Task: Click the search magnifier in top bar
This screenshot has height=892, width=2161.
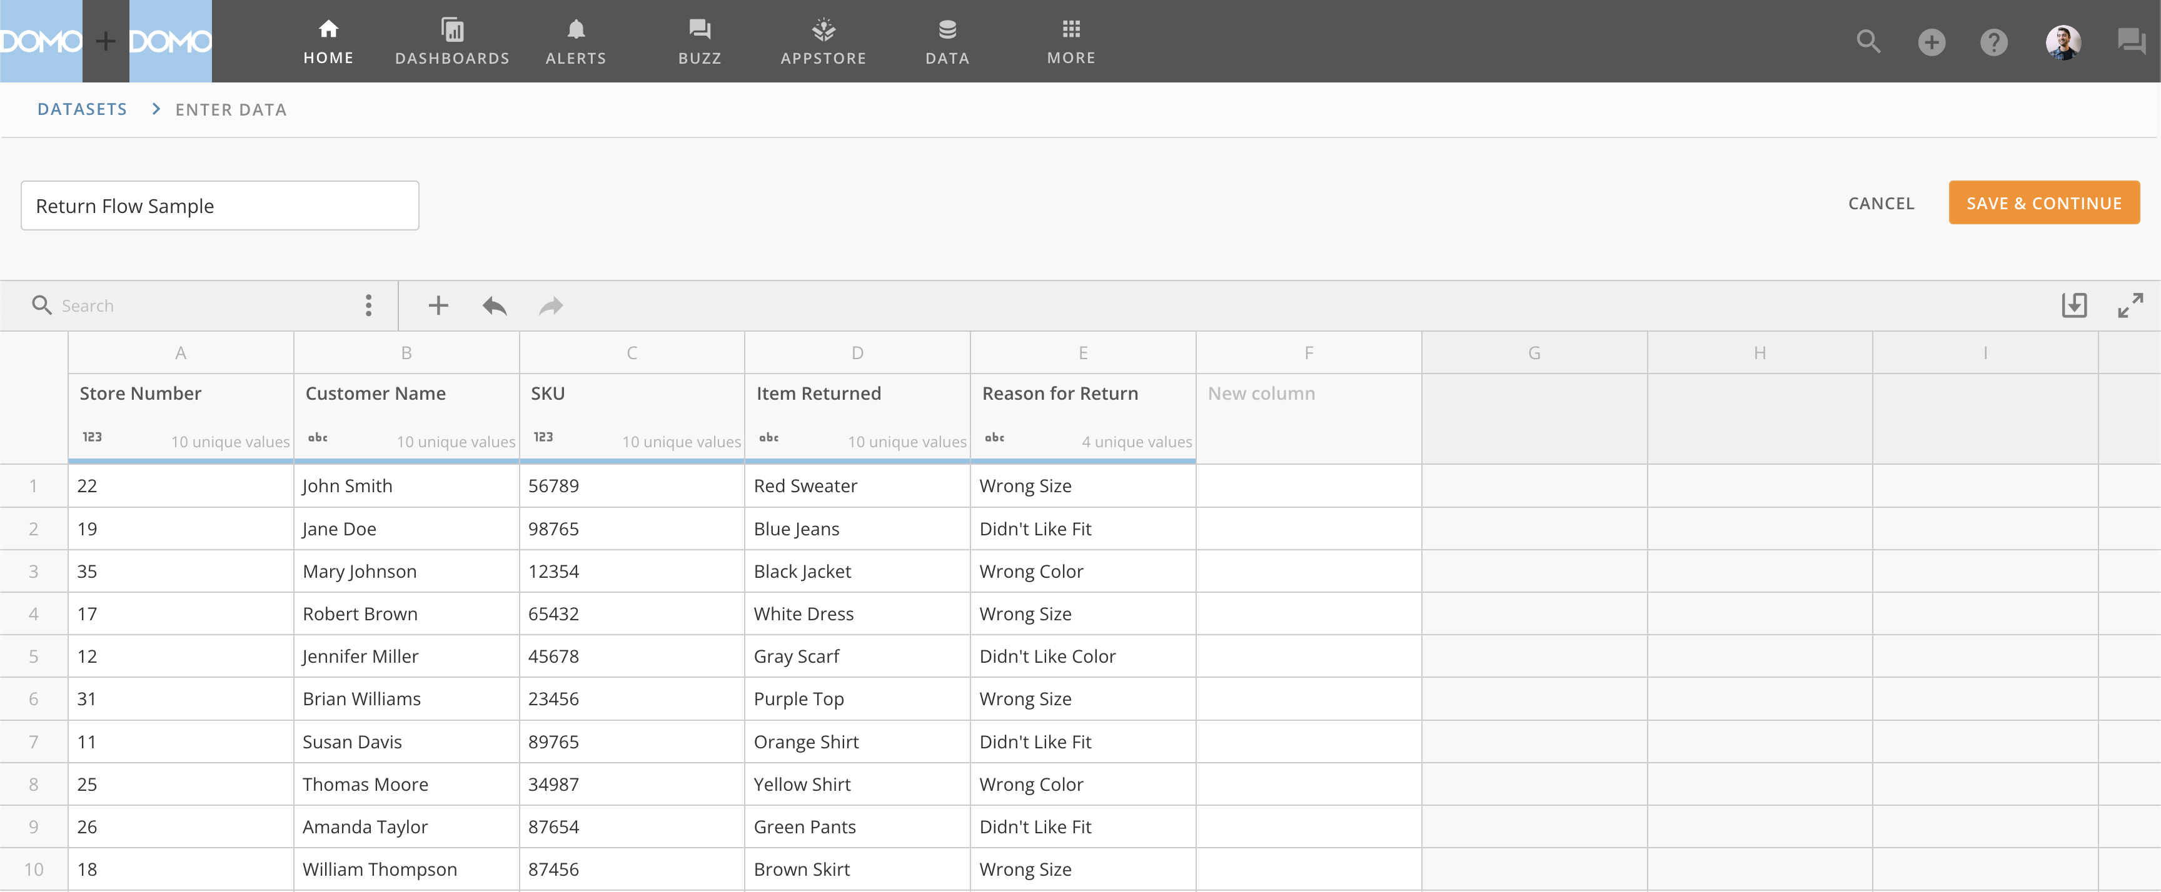Action: 1867,41
